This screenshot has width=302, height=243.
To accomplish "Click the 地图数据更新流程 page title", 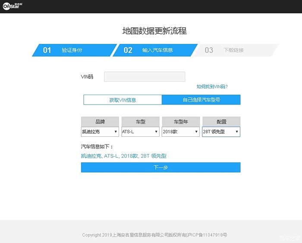I will [154, 31].
